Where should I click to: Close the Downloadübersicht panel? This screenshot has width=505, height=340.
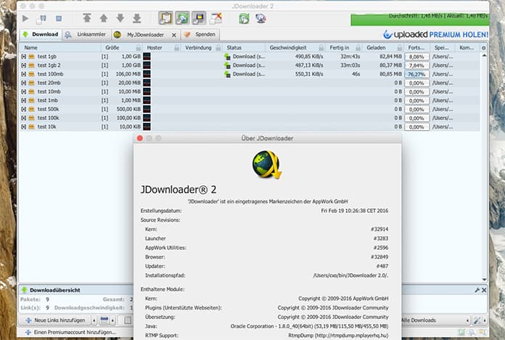point(484,290)
